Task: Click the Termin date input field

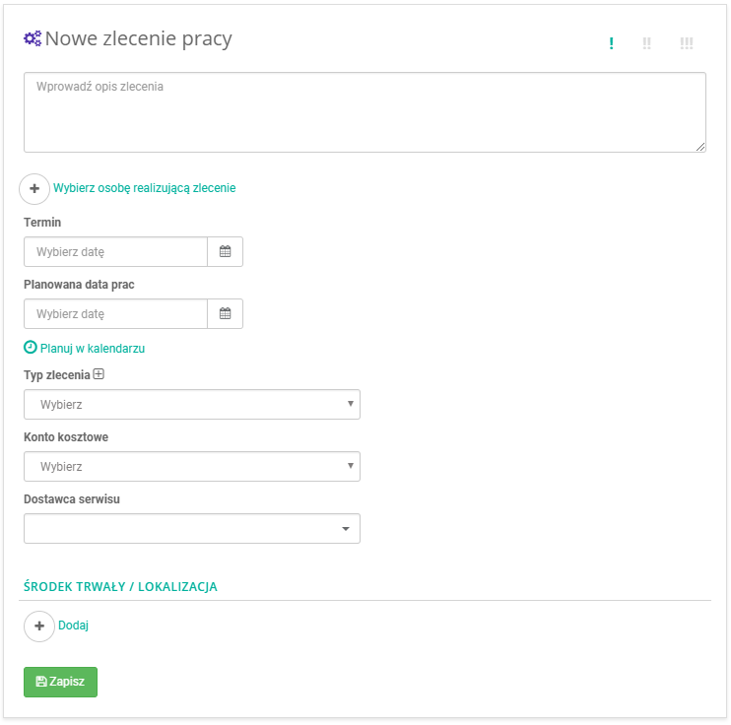Action: (115, 252)
